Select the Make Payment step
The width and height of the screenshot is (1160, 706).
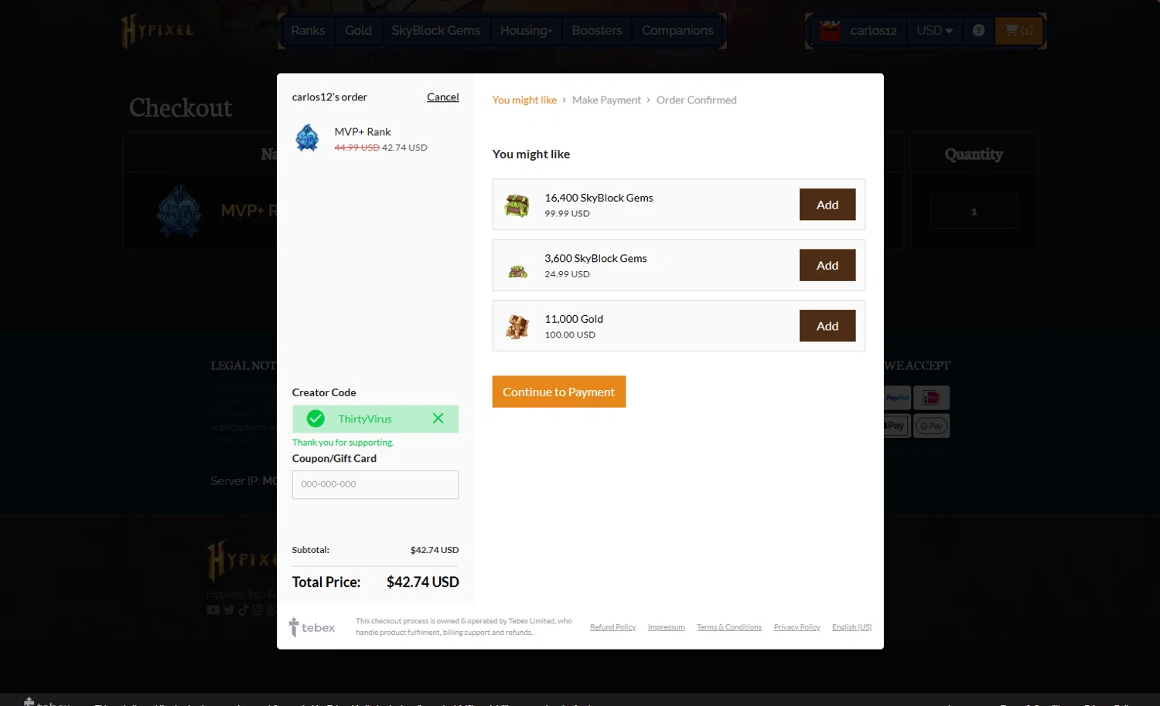(606, 100)
